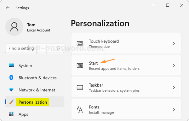This screenshot has height=121, width=189.
Task: Click Tom's user avatar icon
Action: pyautogui.click(x=14, y=27)
